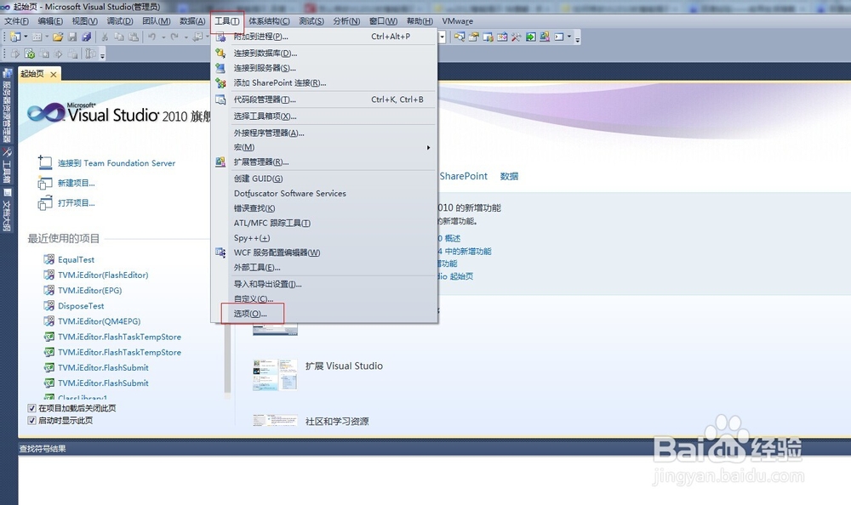
Task: Expand Command Window other-windows dropdown arrow
Action: (x=568, y=37)
